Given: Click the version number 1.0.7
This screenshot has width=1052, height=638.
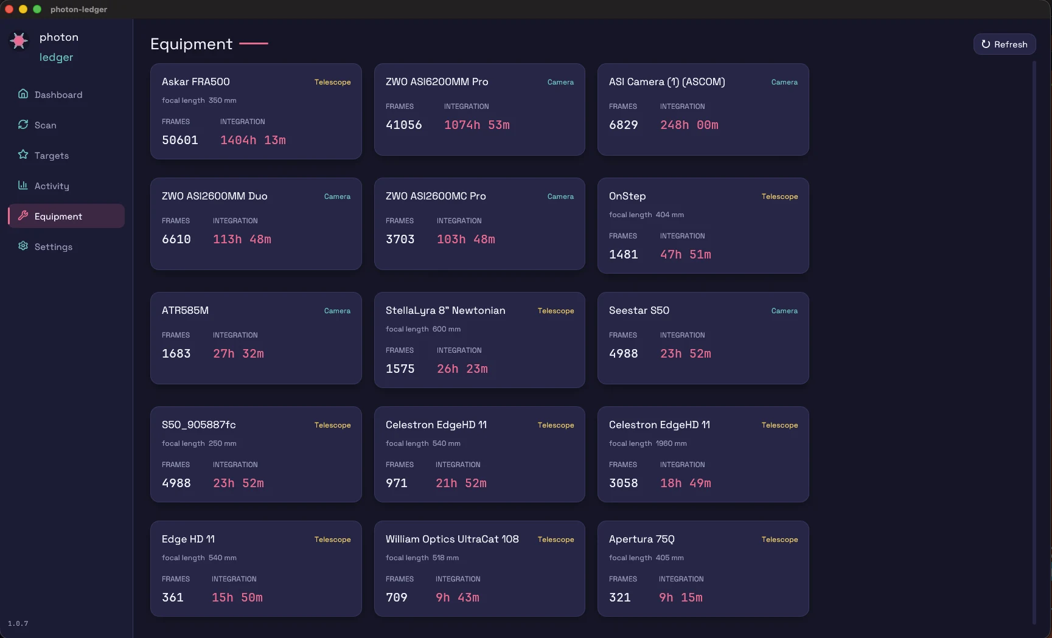Looking at the screenshot, I should (18, 623).
